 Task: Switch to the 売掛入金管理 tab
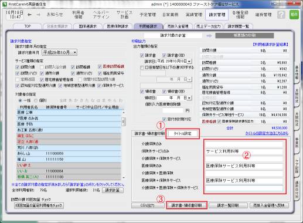(x=178, y=26)
